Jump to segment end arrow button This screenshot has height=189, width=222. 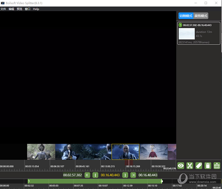133,175
